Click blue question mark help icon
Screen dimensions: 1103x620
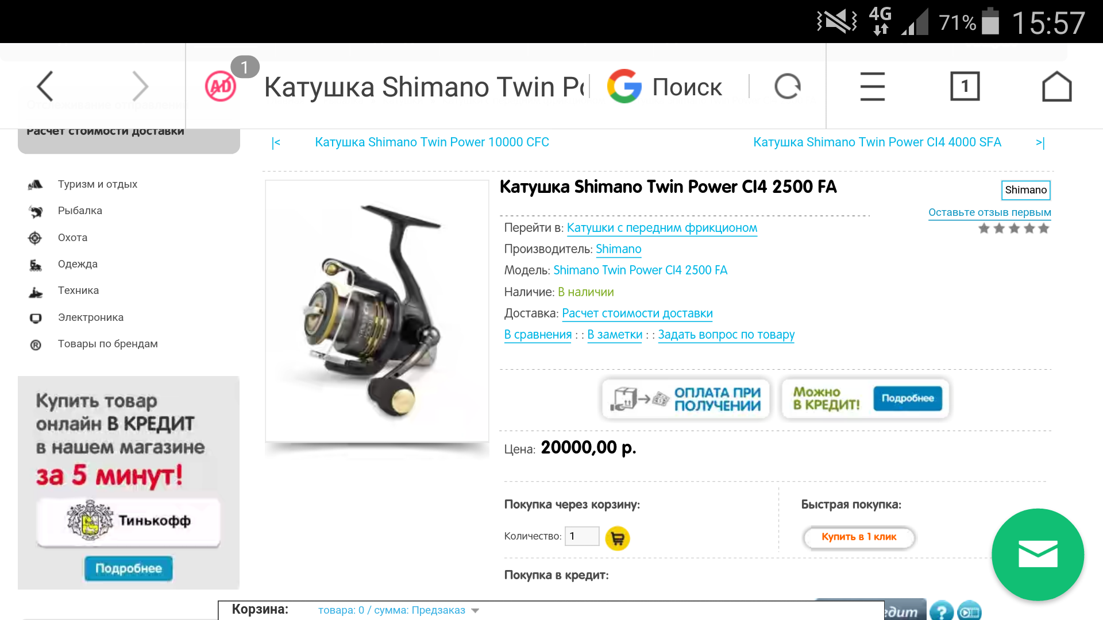(x=942, y=611)
